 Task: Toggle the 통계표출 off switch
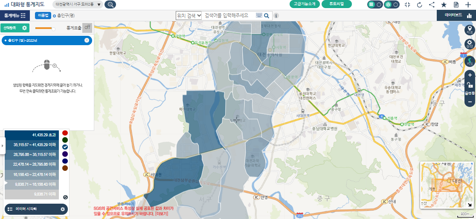click(87, 28)
